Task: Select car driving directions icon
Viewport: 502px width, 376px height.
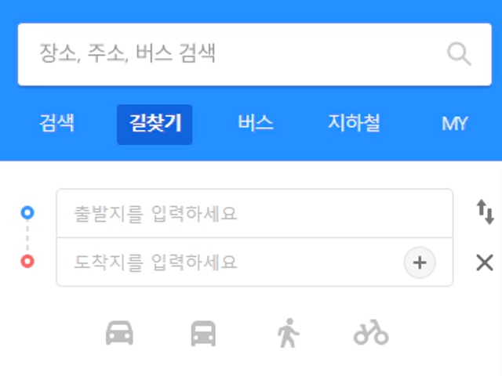Action: [x=119, y=333]
